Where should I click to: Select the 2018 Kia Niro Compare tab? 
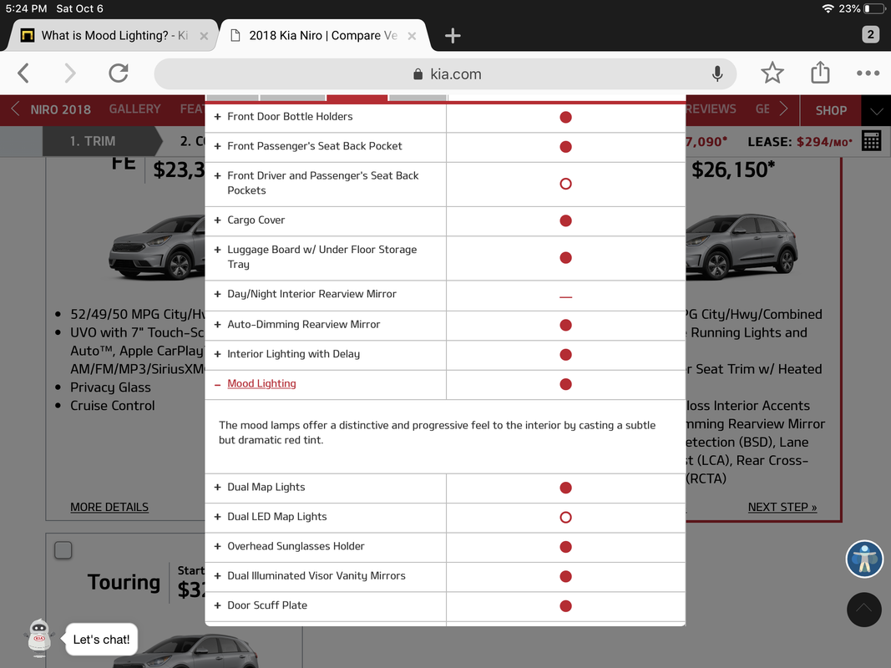click(323, 36)
